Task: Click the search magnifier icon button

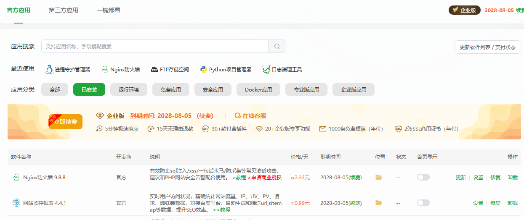Action: coord(277,46)
